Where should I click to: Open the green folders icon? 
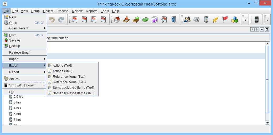coord(145,19)
